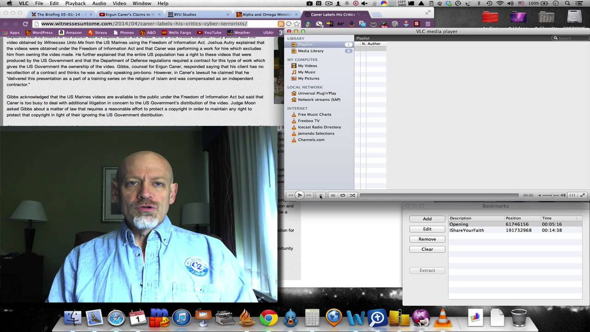The width and height of the screenshot is (590, 332).
Task: Toggle shuffle mode in VLC
Action: (352, 196)
